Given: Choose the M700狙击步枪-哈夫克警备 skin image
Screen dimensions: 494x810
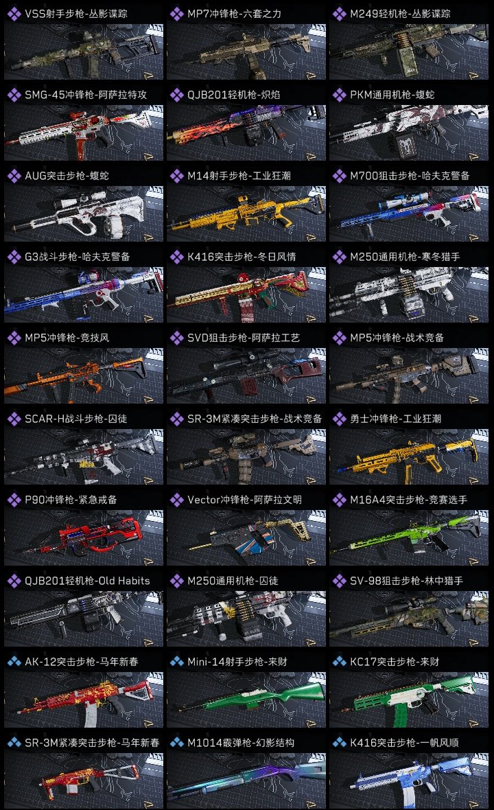Looking at the screenshot, I should click(x=409, y=214).
